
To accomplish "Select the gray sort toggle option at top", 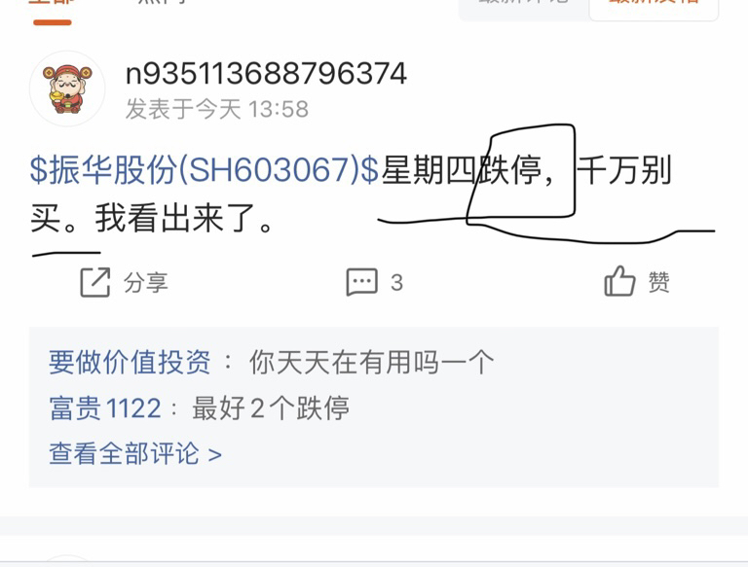I will click(x=524, y=6).
